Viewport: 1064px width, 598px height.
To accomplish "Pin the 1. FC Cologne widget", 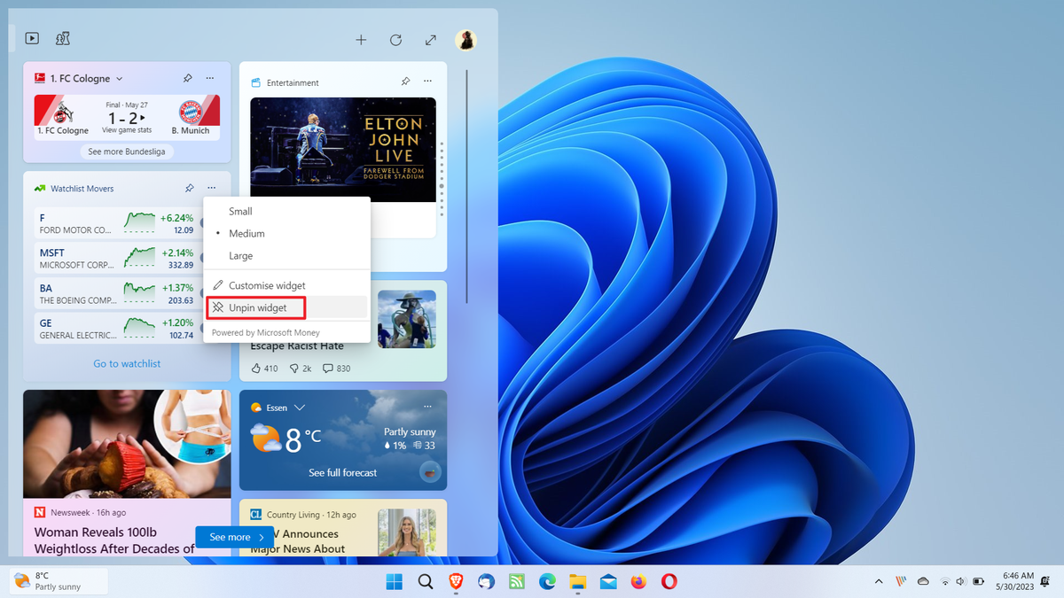I will pos(188,78).
